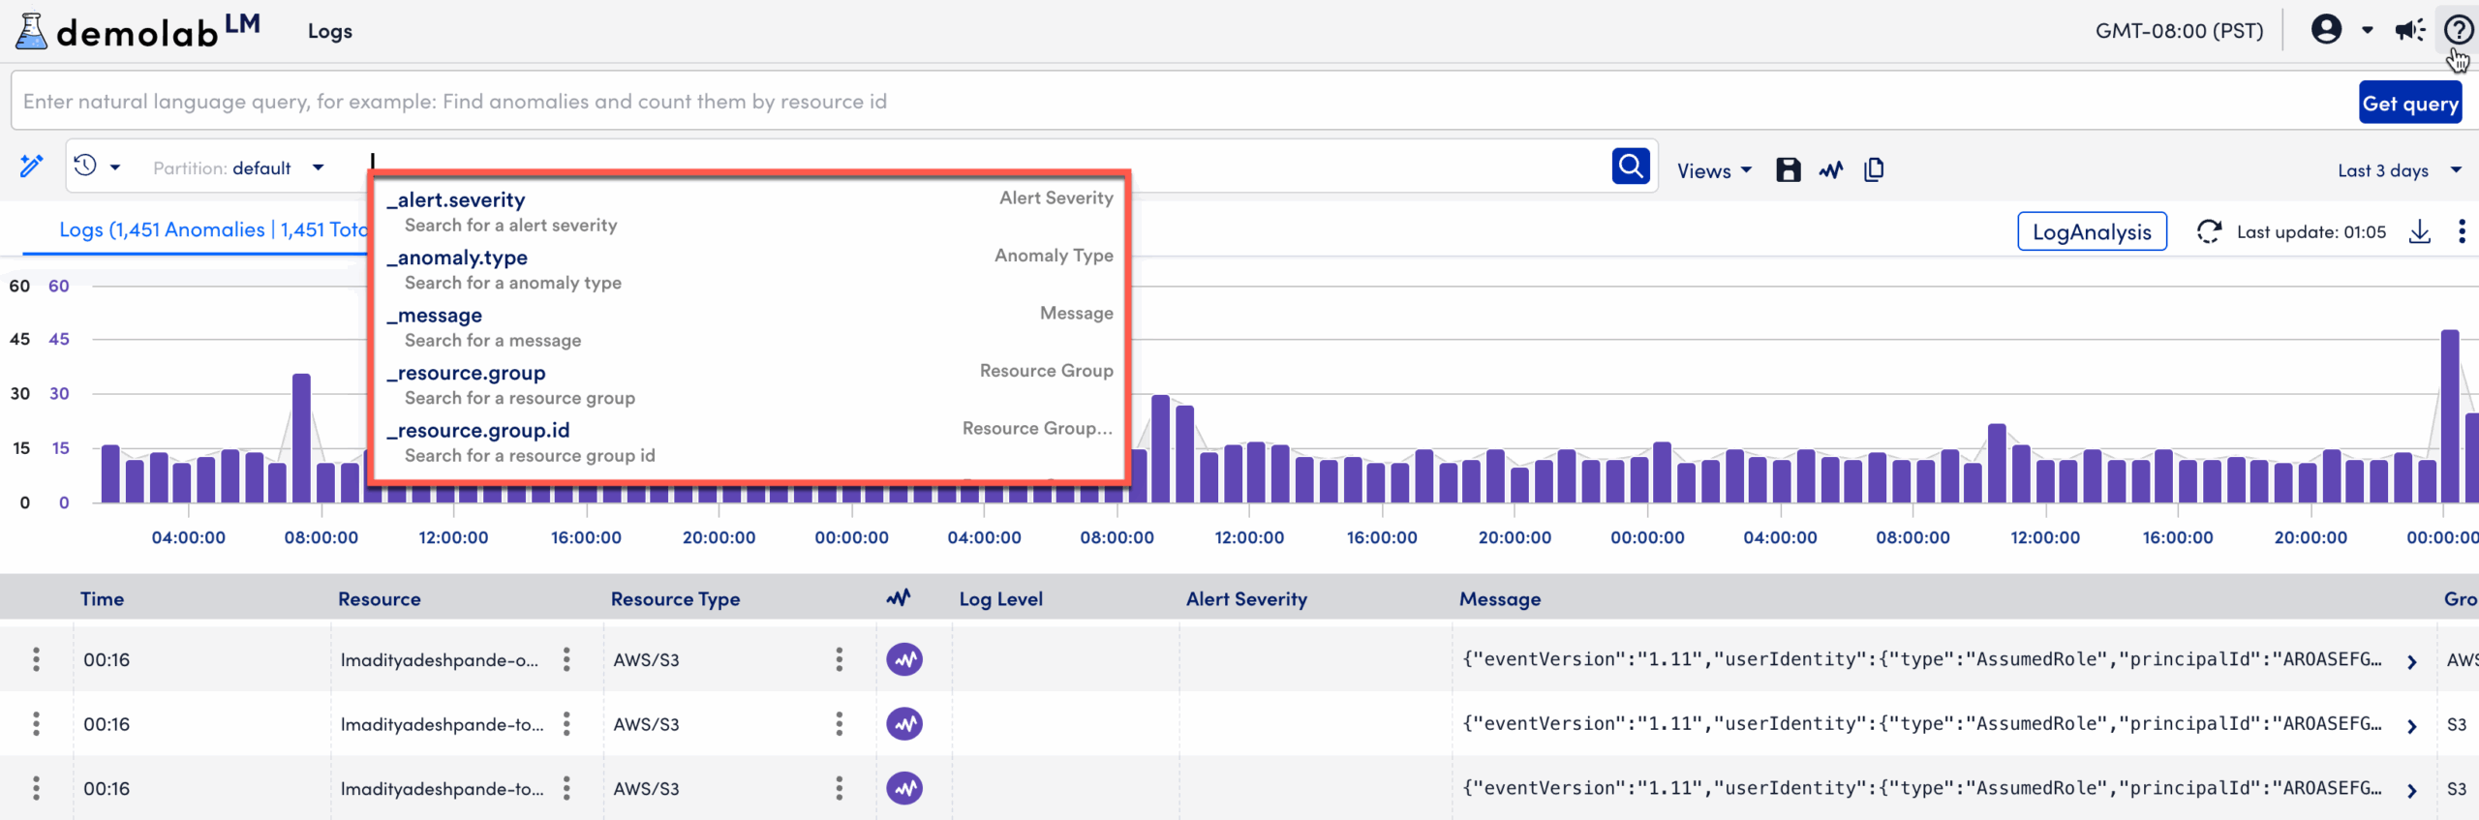The image size is (2479, 820).
Task: Click the refresh icon beside Last update
Action: 2209,232
